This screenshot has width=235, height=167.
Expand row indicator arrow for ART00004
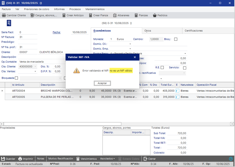(x=2, y=91)
